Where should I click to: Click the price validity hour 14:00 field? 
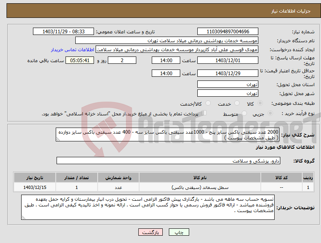166,73
